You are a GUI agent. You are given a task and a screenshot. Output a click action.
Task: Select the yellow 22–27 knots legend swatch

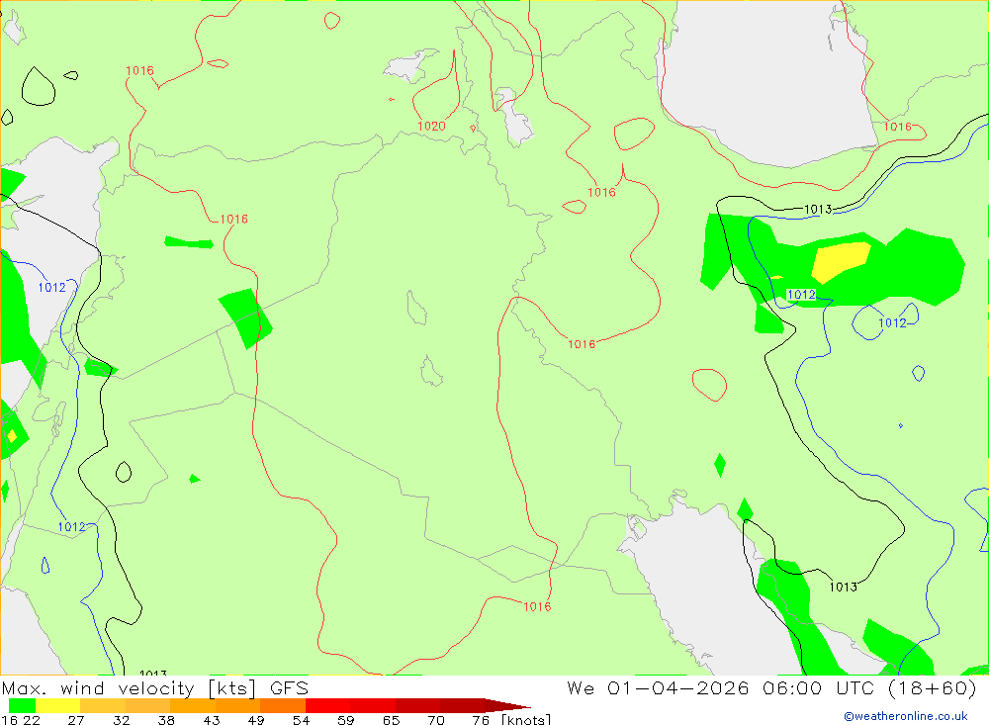point(58,705)
